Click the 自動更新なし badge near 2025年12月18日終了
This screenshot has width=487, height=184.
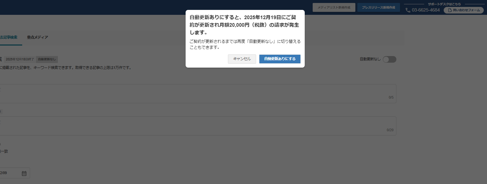47,59
